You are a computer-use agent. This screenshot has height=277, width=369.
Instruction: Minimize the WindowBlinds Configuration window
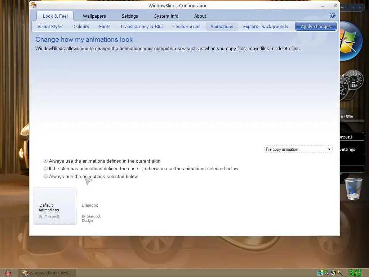pyautogui.click(x=323, y=6)
